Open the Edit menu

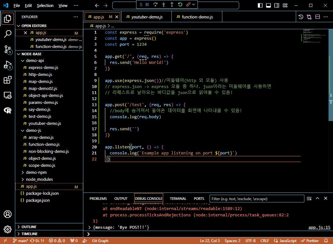click(28, 5)
